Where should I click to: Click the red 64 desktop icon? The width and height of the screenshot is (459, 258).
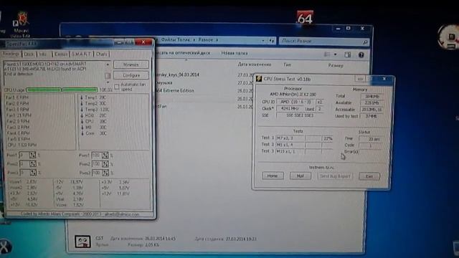(x=305, y=17)
